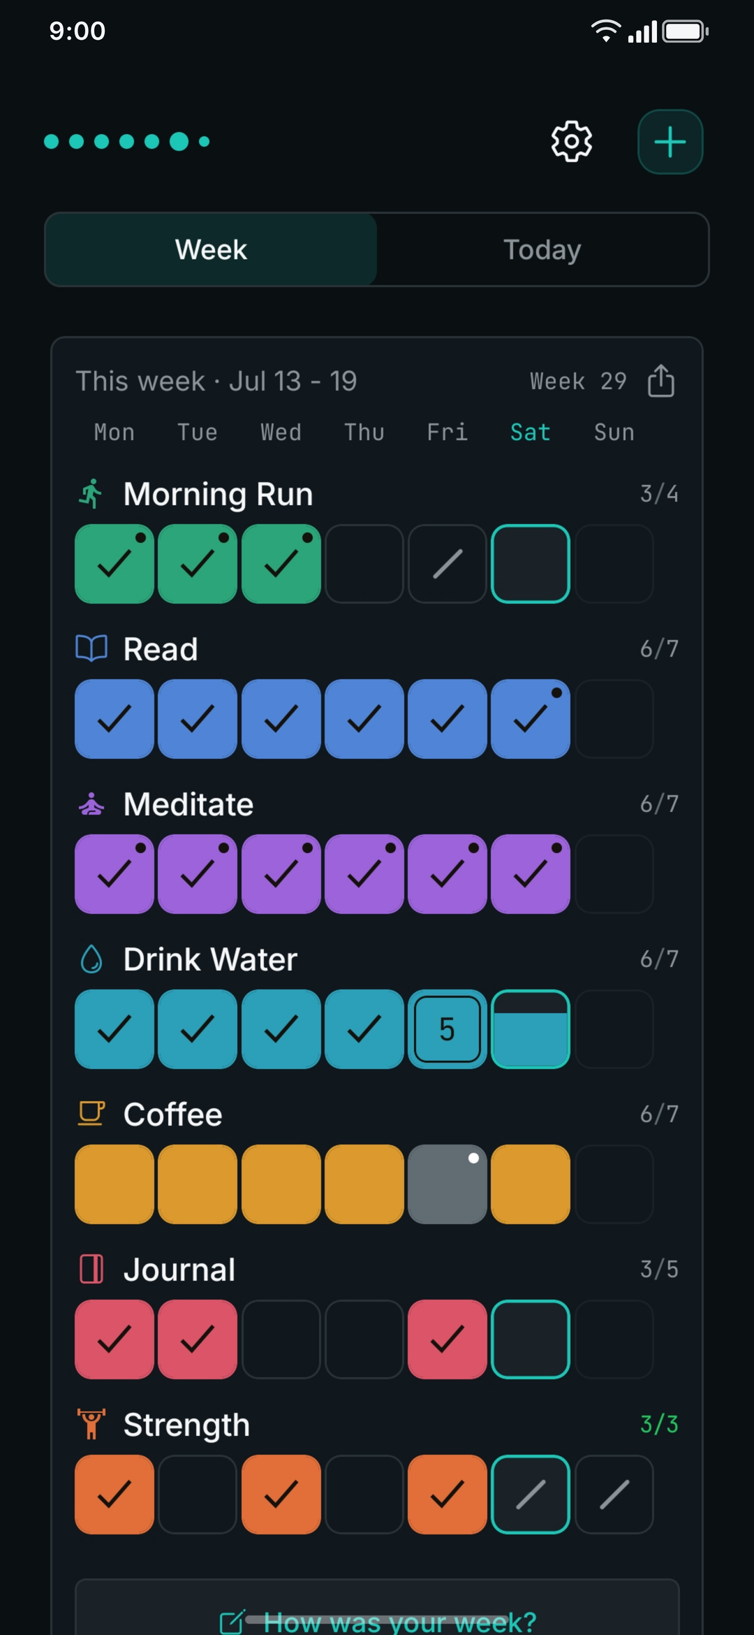Tap the book icon beside Read
This screenshot has height=1635, width=754.
91,649
